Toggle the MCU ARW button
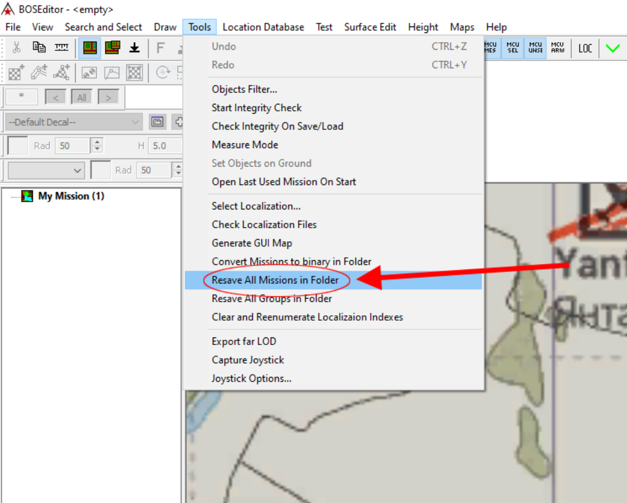627x503 pixels. pyautogui.click(x=557, y=48)
